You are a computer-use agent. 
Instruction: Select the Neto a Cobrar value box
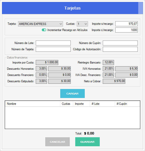point(114,81)
